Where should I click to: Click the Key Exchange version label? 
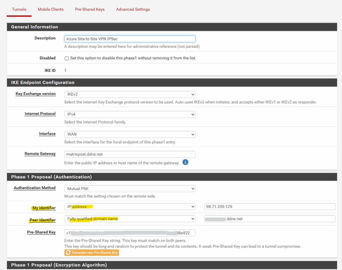(x=35, y=94)
